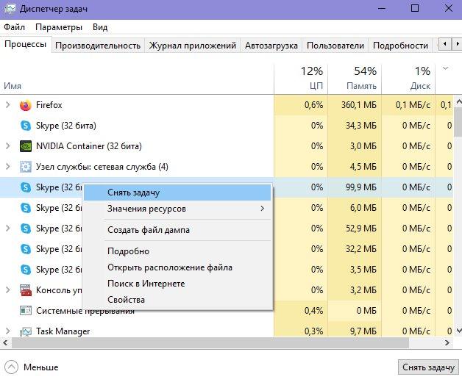Choose Поиск в Интернете menu item
462x385 pixels.
[x=177, y=284]
